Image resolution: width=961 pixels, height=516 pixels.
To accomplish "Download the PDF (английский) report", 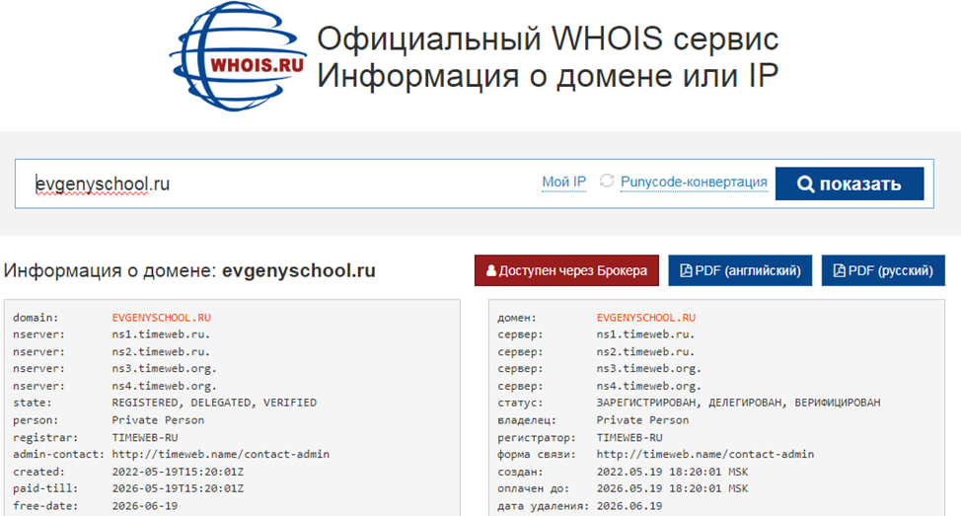I will [740, 270].
